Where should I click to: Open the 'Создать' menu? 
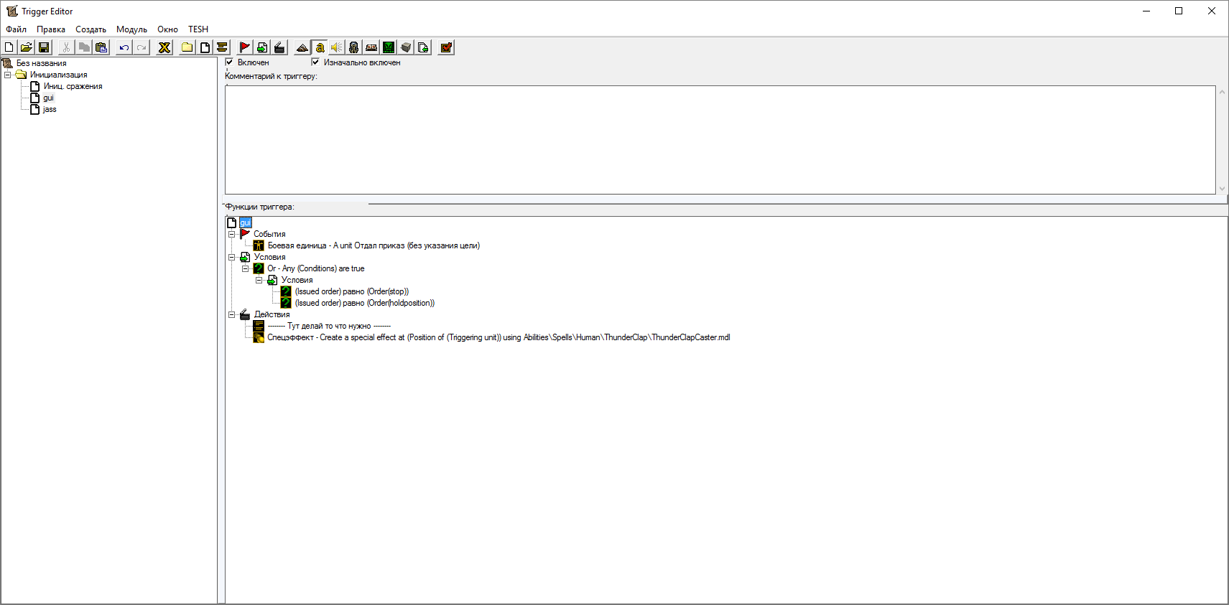click(91, 29)
